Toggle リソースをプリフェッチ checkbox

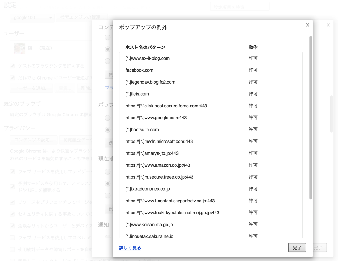(13, 202)
